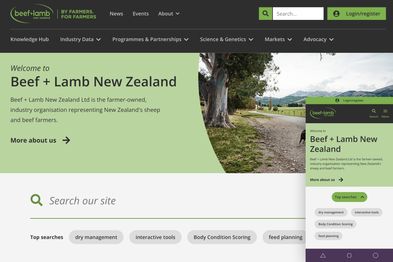Expand the Industry Data menu chevron
The image size is (393, 262).
click(x=98, y=39)
